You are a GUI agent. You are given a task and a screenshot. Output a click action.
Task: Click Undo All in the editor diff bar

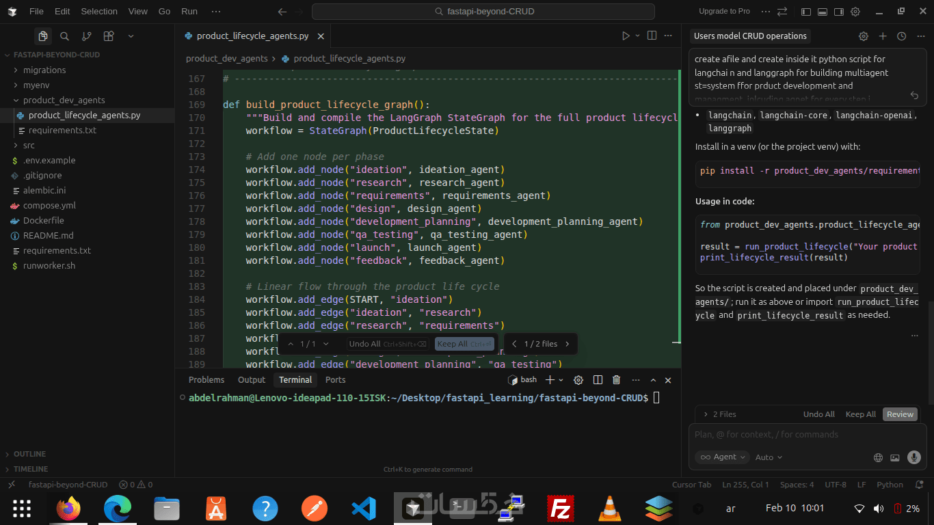point(388,344)
